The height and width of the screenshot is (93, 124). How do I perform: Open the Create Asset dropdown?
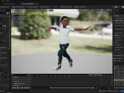point(5,7)
